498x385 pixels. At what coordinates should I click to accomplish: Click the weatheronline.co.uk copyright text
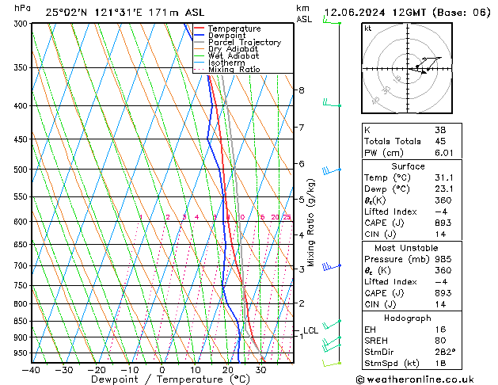click(415, 379)
